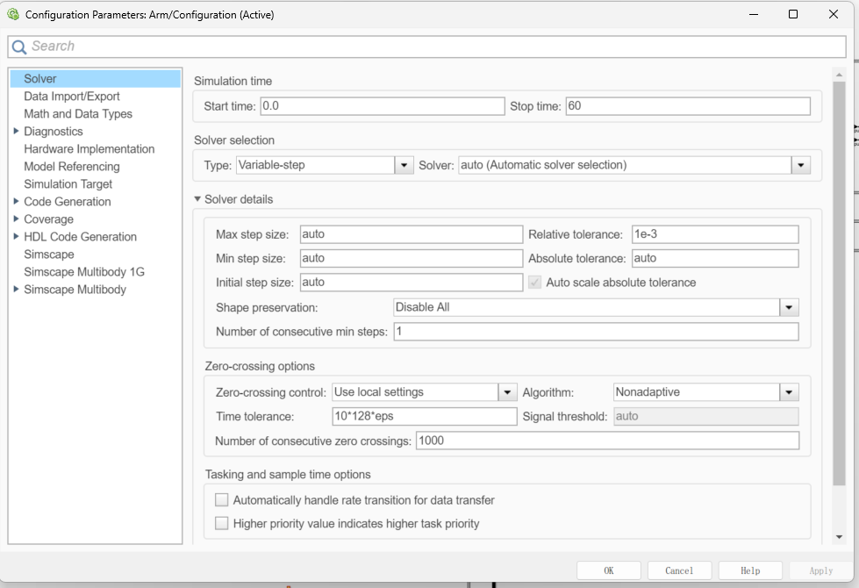This screenshot has width=859, height=588.
Task: Open Model Referencing settings
Action: click(x=72, y=166)
